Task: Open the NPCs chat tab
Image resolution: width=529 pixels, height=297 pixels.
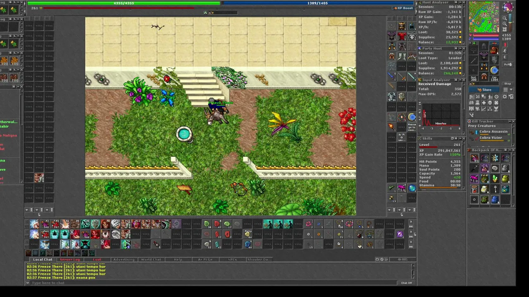Action: tap(232, 259)
